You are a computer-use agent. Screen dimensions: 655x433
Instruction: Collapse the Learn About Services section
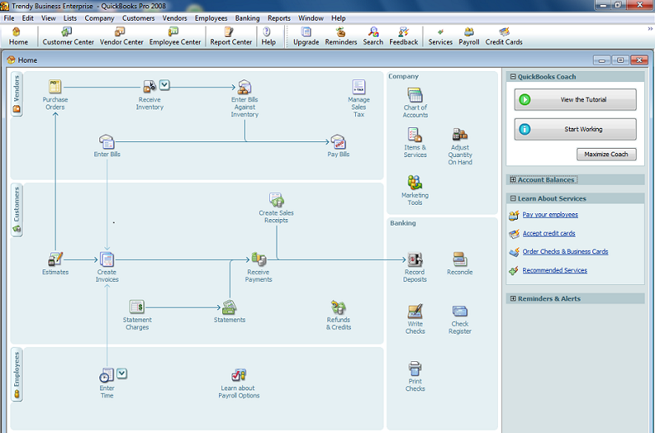pos(513,199)
